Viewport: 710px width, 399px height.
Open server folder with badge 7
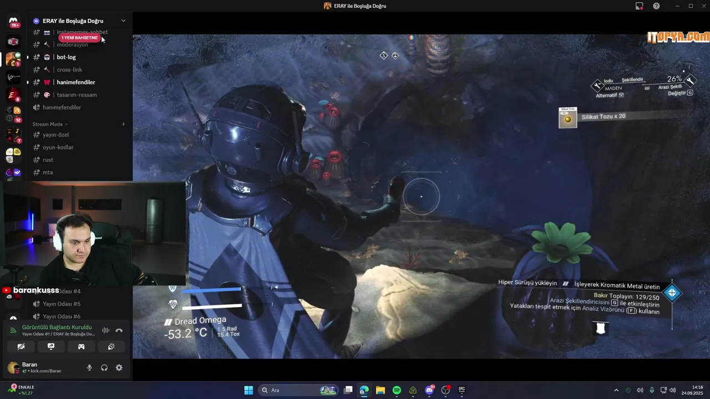(x=13, y=135)
